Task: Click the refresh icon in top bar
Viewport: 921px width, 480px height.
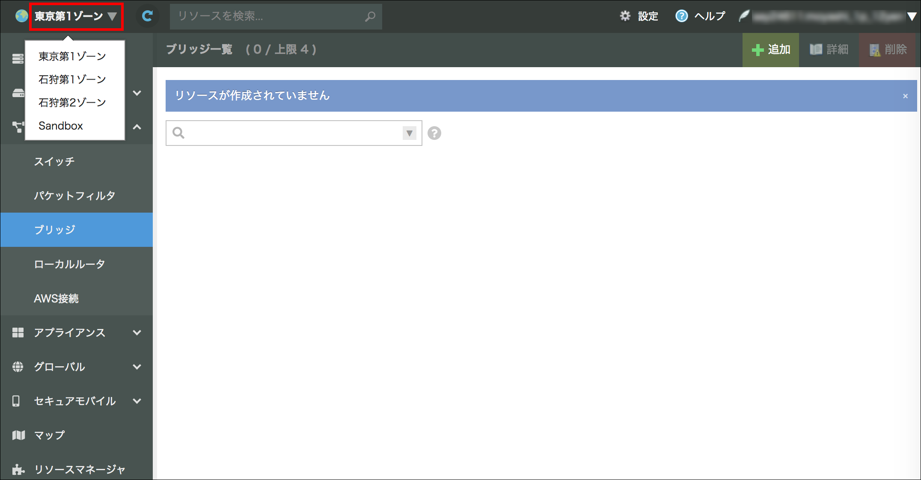Action: click(147, 16)
